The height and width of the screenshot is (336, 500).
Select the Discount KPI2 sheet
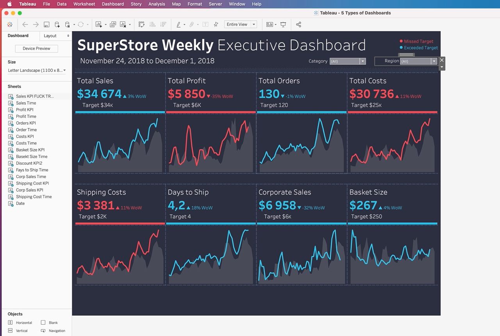point(29,163)
